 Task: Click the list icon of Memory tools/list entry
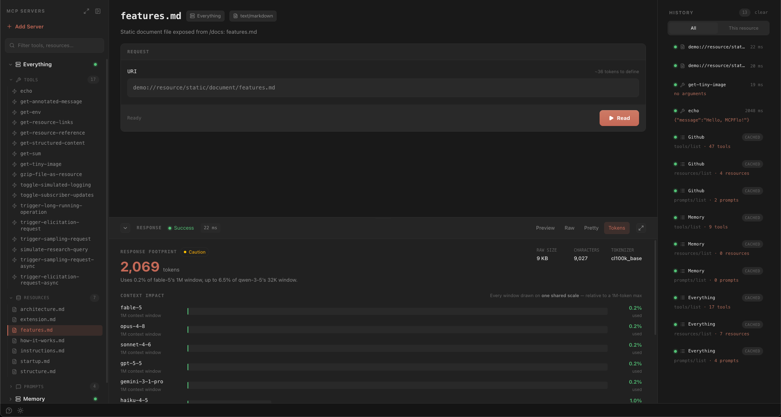click(x=683, y=217)
